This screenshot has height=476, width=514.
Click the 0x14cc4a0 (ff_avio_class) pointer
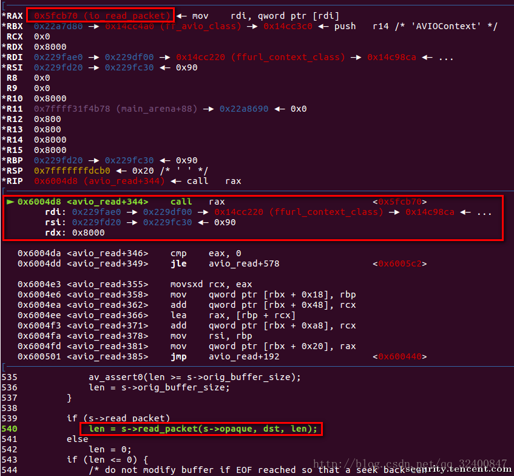[173, 26]
